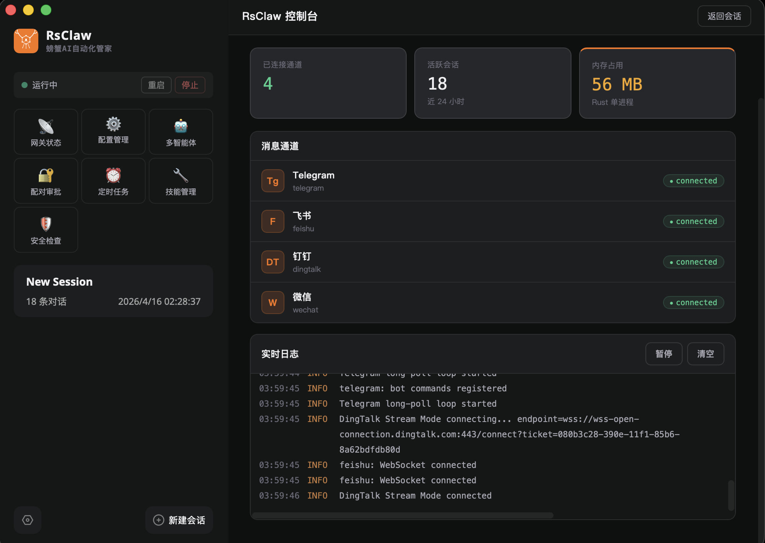
Task: Open 技能管理 wrench icon tile
Action: 181,181
